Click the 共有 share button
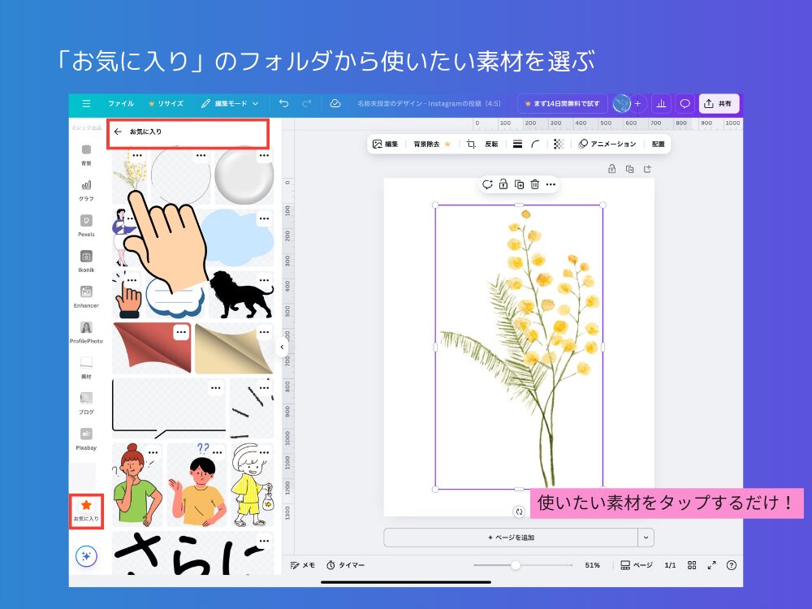812x609 pixels. [719, 103]
